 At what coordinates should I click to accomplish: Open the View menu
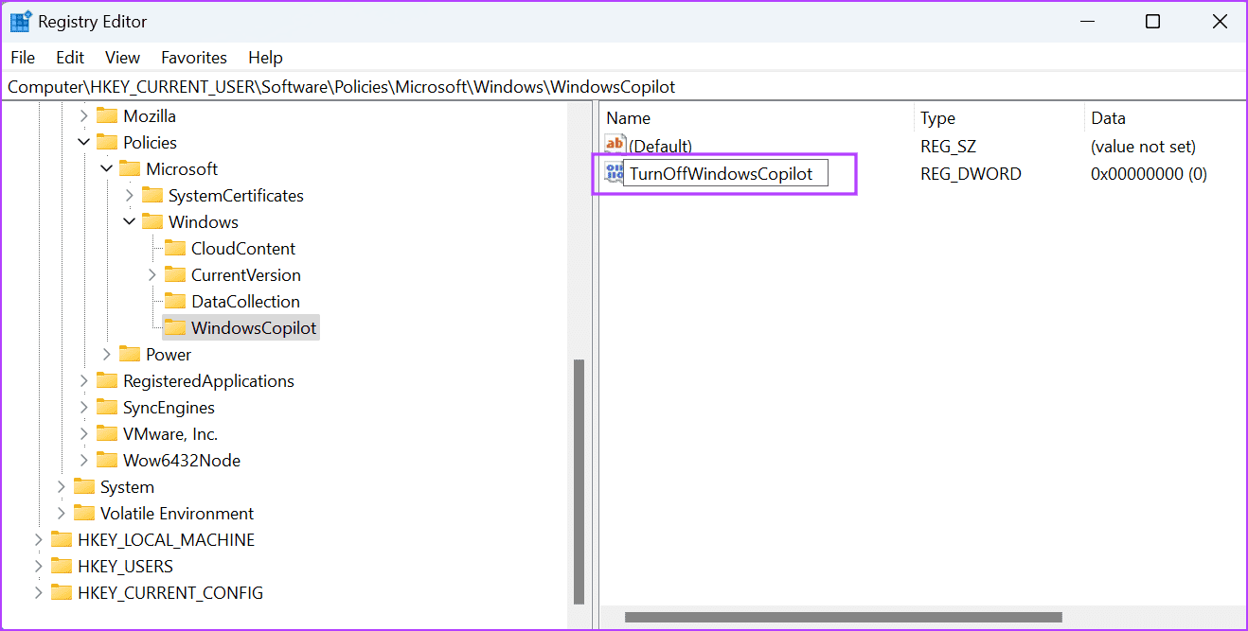122,58
